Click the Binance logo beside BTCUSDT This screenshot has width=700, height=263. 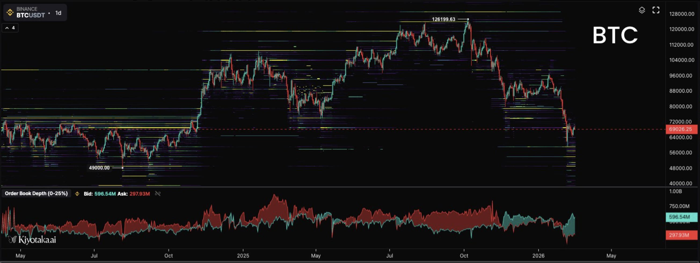point(10,13)
